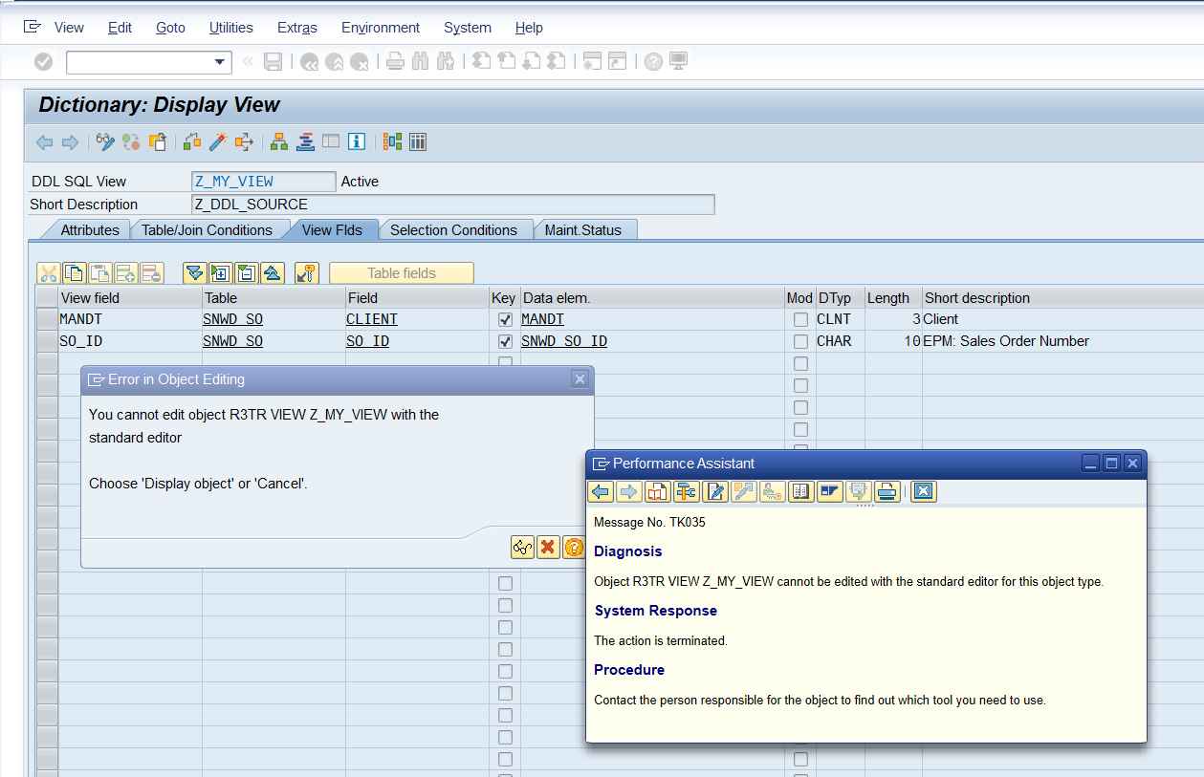
Task: Switch to the Attributes tab
Action: [x=90, y=229]
